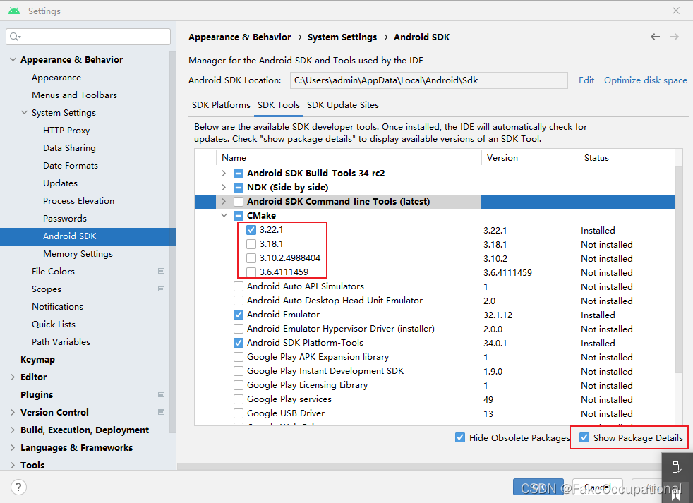Image resolution: width=693 pixels, height=503 pixels.
Task: Click the Name column header
Action: pyautogui.click(x=349, y=158)
